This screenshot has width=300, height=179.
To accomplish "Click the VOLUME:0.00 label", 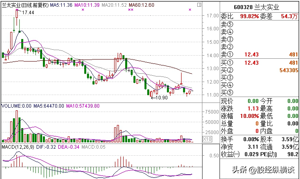I will (x=17, y=106).
